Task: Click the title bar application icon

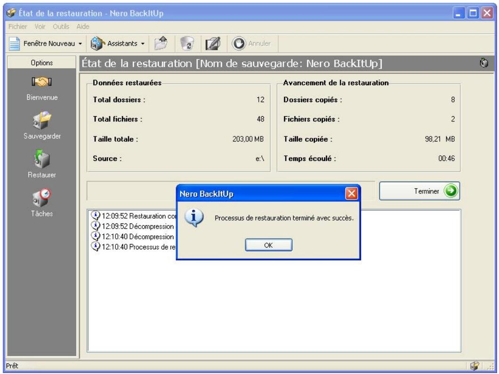Action: (x=11, y=13)
